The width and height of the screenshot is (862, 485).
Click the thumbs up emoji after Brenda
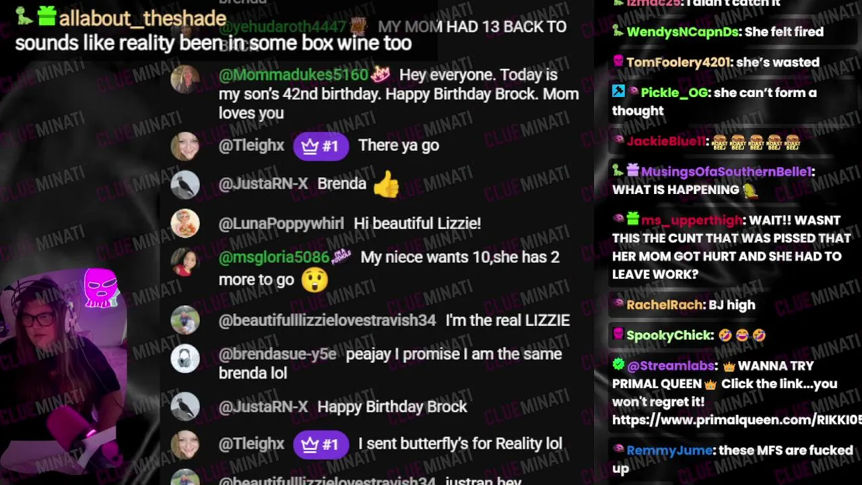click(x=386, y=184)
